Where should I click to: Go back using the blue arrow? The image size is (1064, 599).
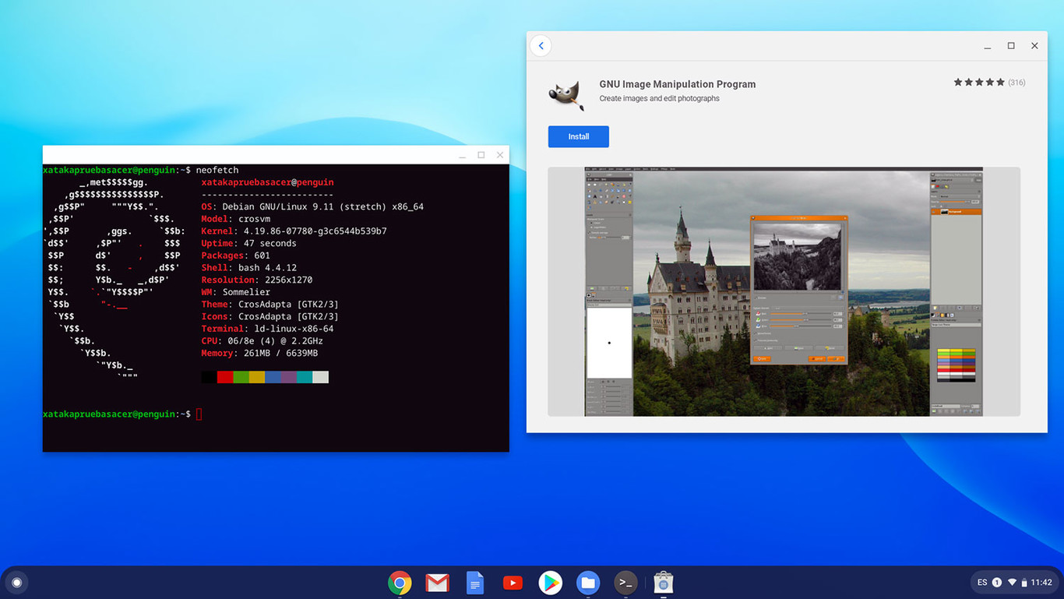pyautogui.click(x=541, y=45)
